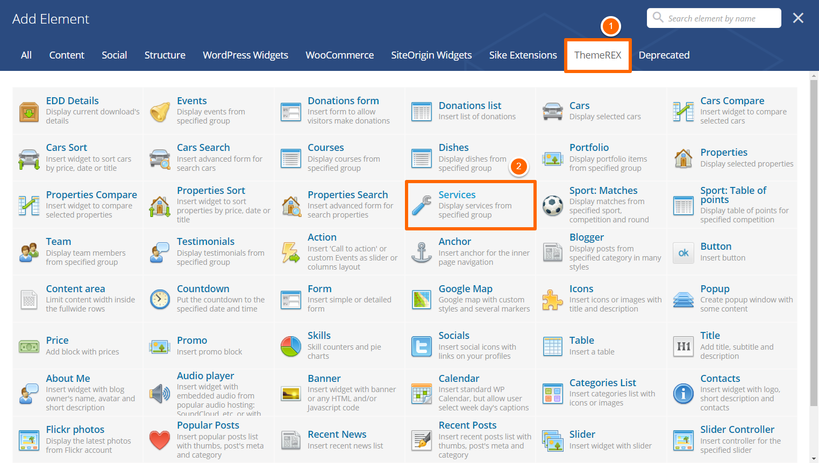819x463 pixels.
Task: Select the Button 'ok' icon
Action: [x=683, y=252]
